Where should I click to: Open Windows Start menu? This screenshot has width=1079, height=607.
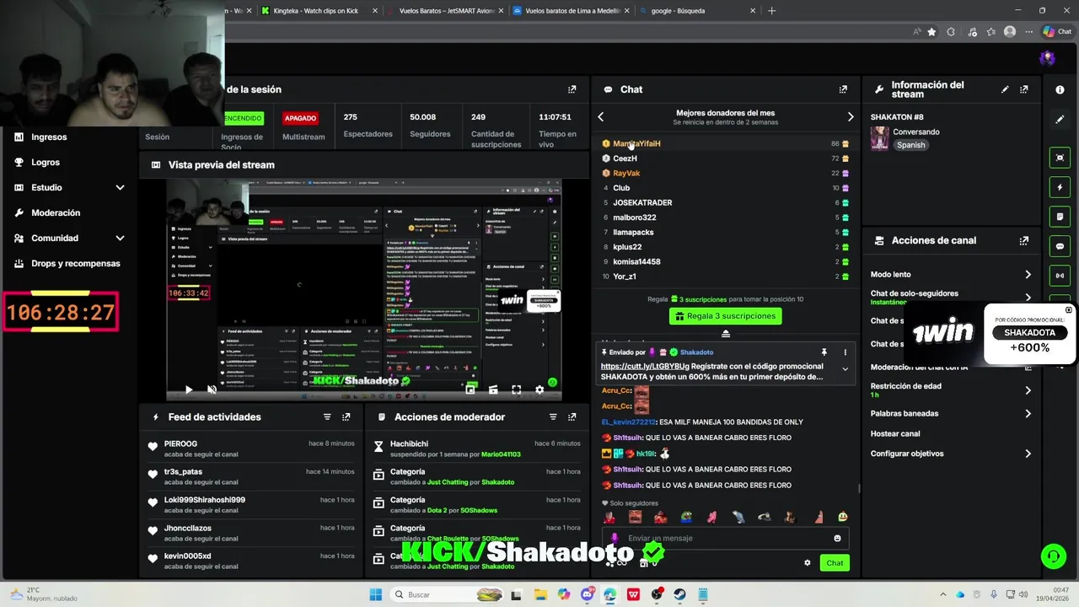[376, 594]
